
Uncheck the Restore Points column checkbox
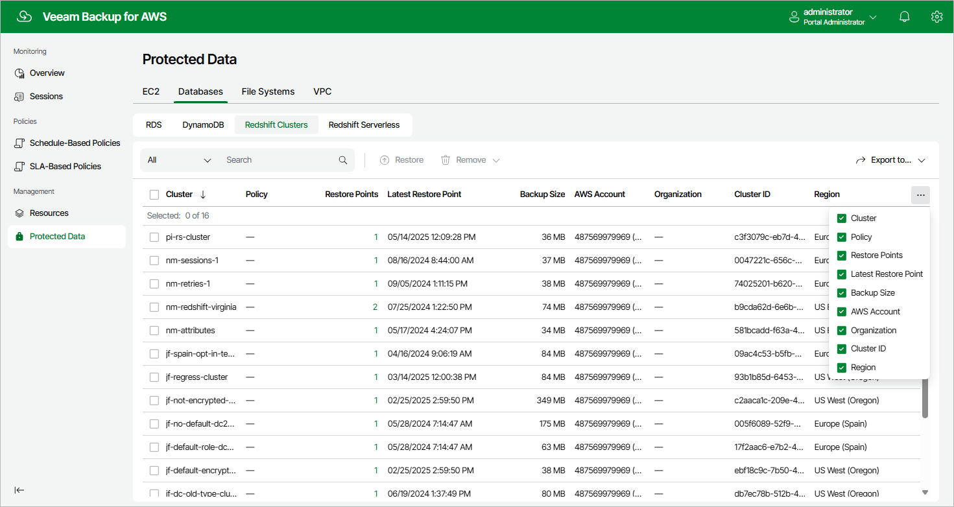point(842,255)
